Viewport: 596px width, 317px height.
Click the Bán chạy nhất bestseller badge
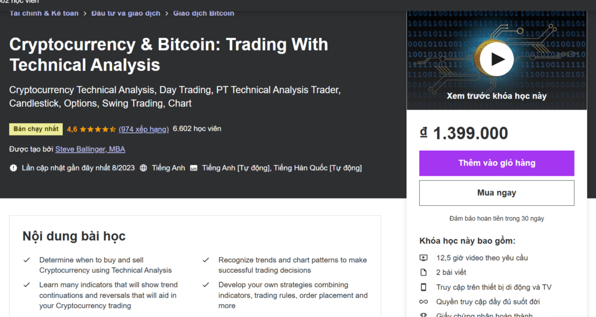[x=36, y=129]
